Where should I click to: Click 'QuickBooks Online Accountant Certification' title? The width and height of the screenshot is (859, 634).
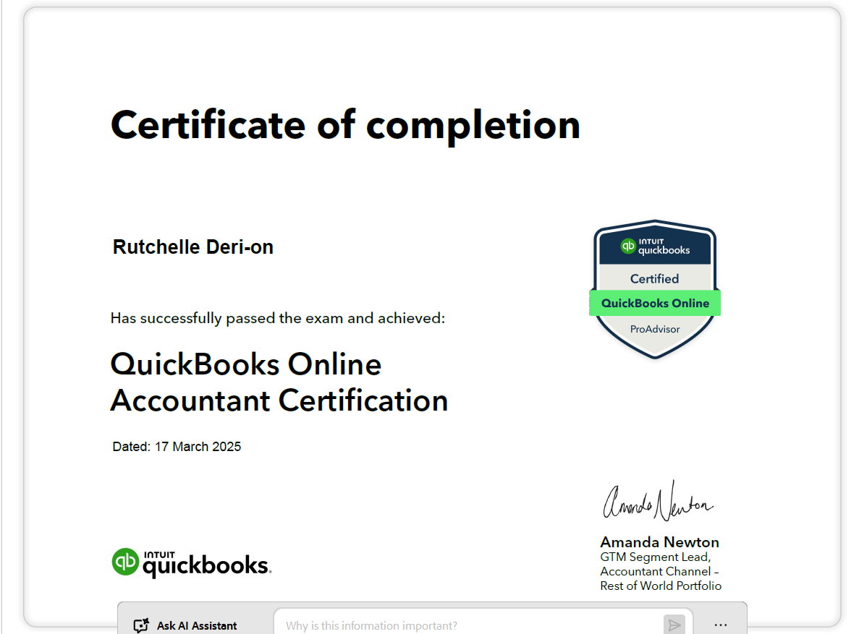click(x=279, y=382)
